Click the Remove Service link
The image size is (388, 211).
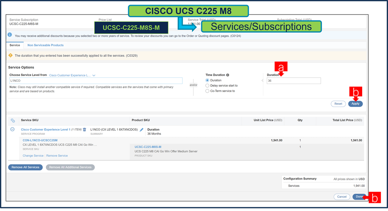pos(57,156)
